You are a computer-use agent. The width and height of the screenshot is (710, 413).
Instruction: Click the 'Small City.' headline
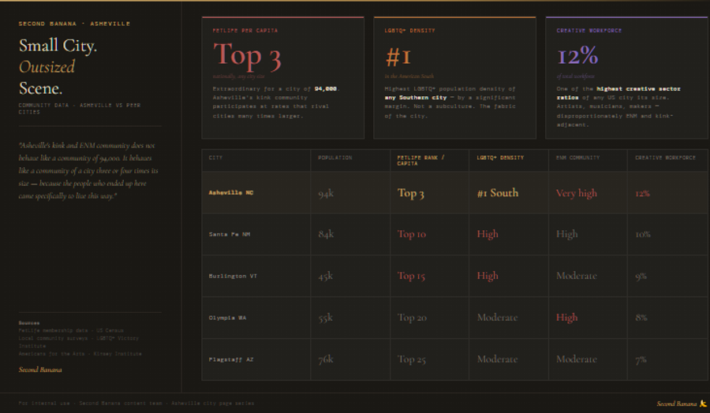click(58, 46)
